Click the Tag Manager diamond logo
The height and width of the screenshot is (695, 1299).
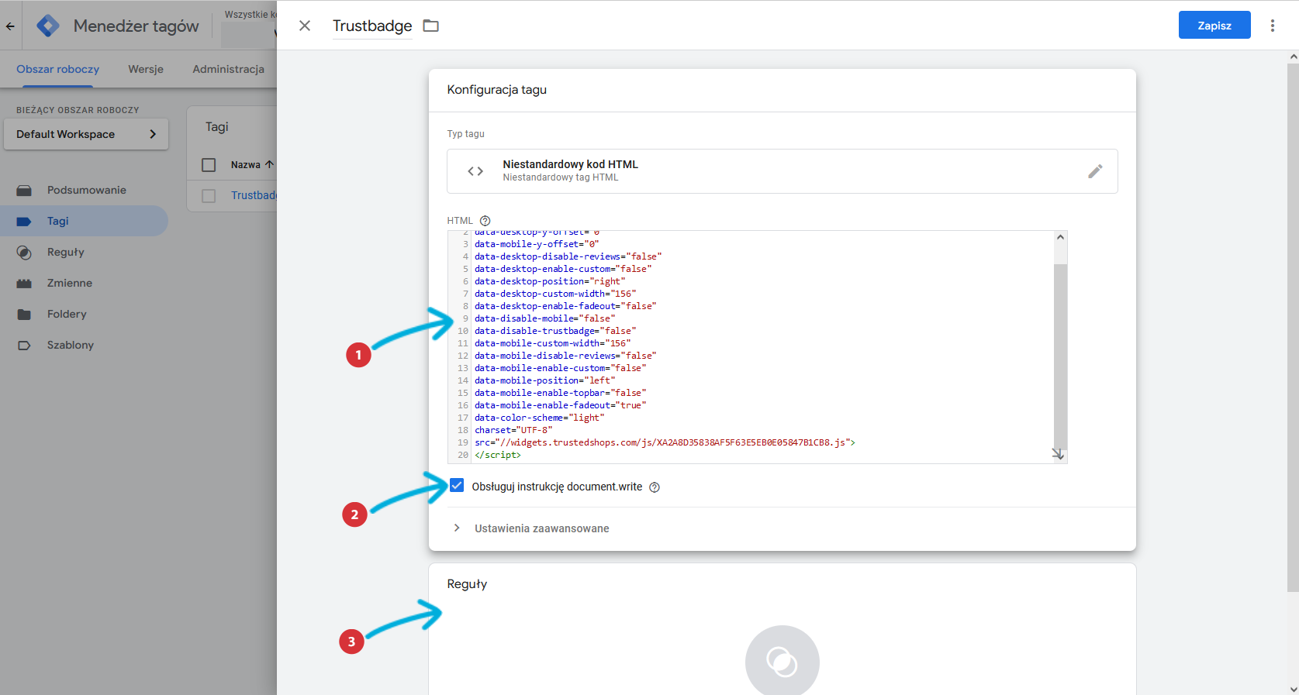tap(48, 26)
